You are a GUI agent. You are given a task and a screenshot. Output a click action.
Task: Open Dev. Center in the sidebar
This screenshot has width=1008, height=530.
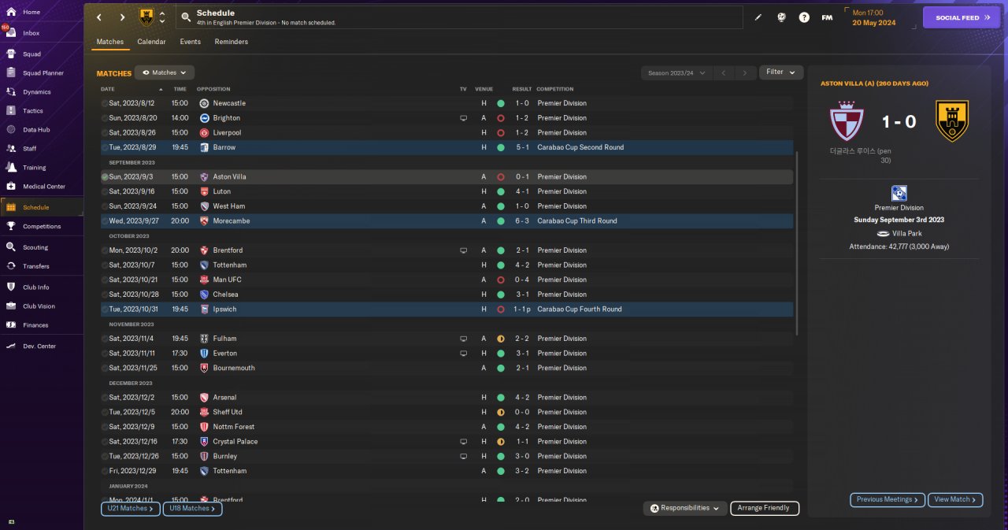(39, 346)
